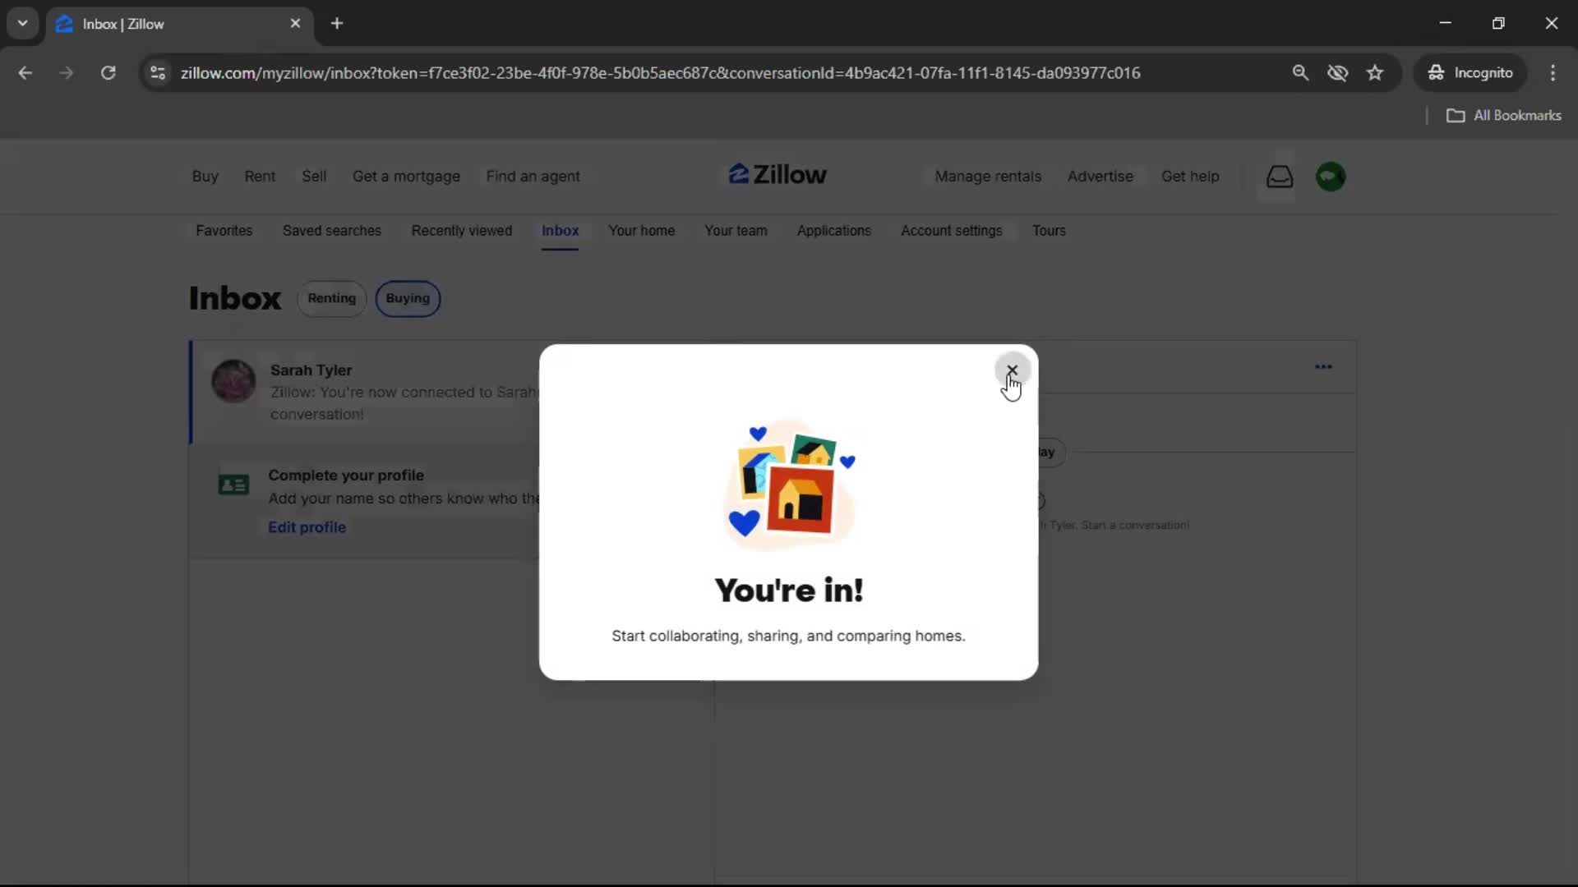Toggle the Incognito indicator
The image size is (1578, 887).
point(1470,72)
